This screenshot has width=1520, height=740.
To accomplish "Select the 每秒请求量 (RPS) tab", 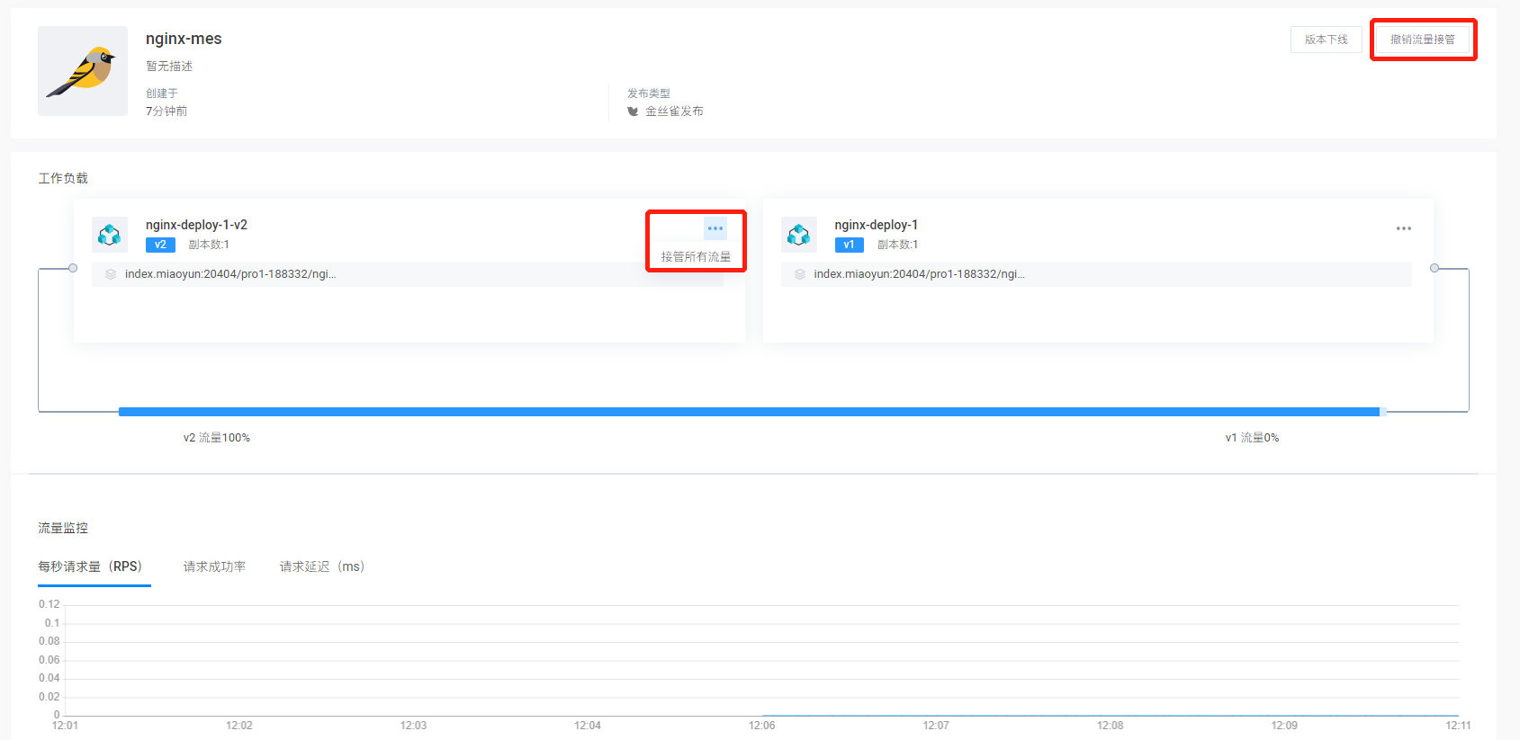I will tap(90, 566).
